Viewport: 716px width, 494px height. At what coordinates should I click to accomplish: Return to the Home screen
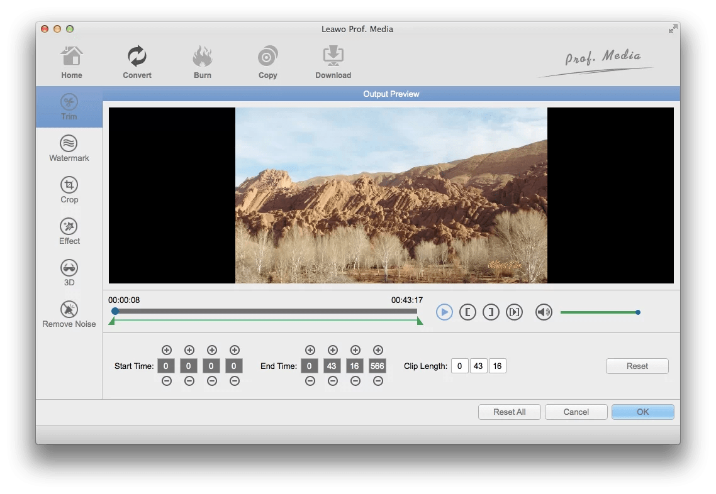(x=71, y=61)
